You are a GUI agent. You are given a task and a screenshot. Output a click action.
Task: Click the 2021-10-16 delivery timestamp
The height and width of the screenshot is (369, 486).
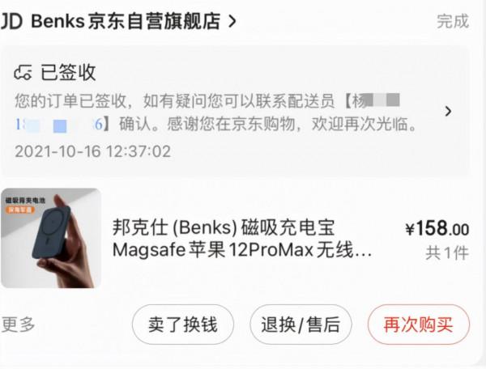pos(92,151)
